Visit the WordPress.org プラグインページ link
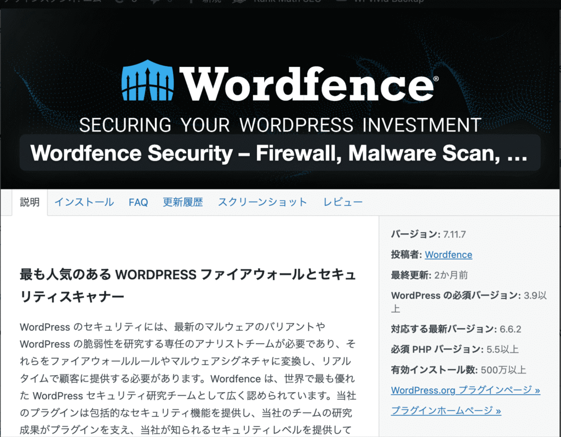The image size is (561, 437). coord(465,390)
